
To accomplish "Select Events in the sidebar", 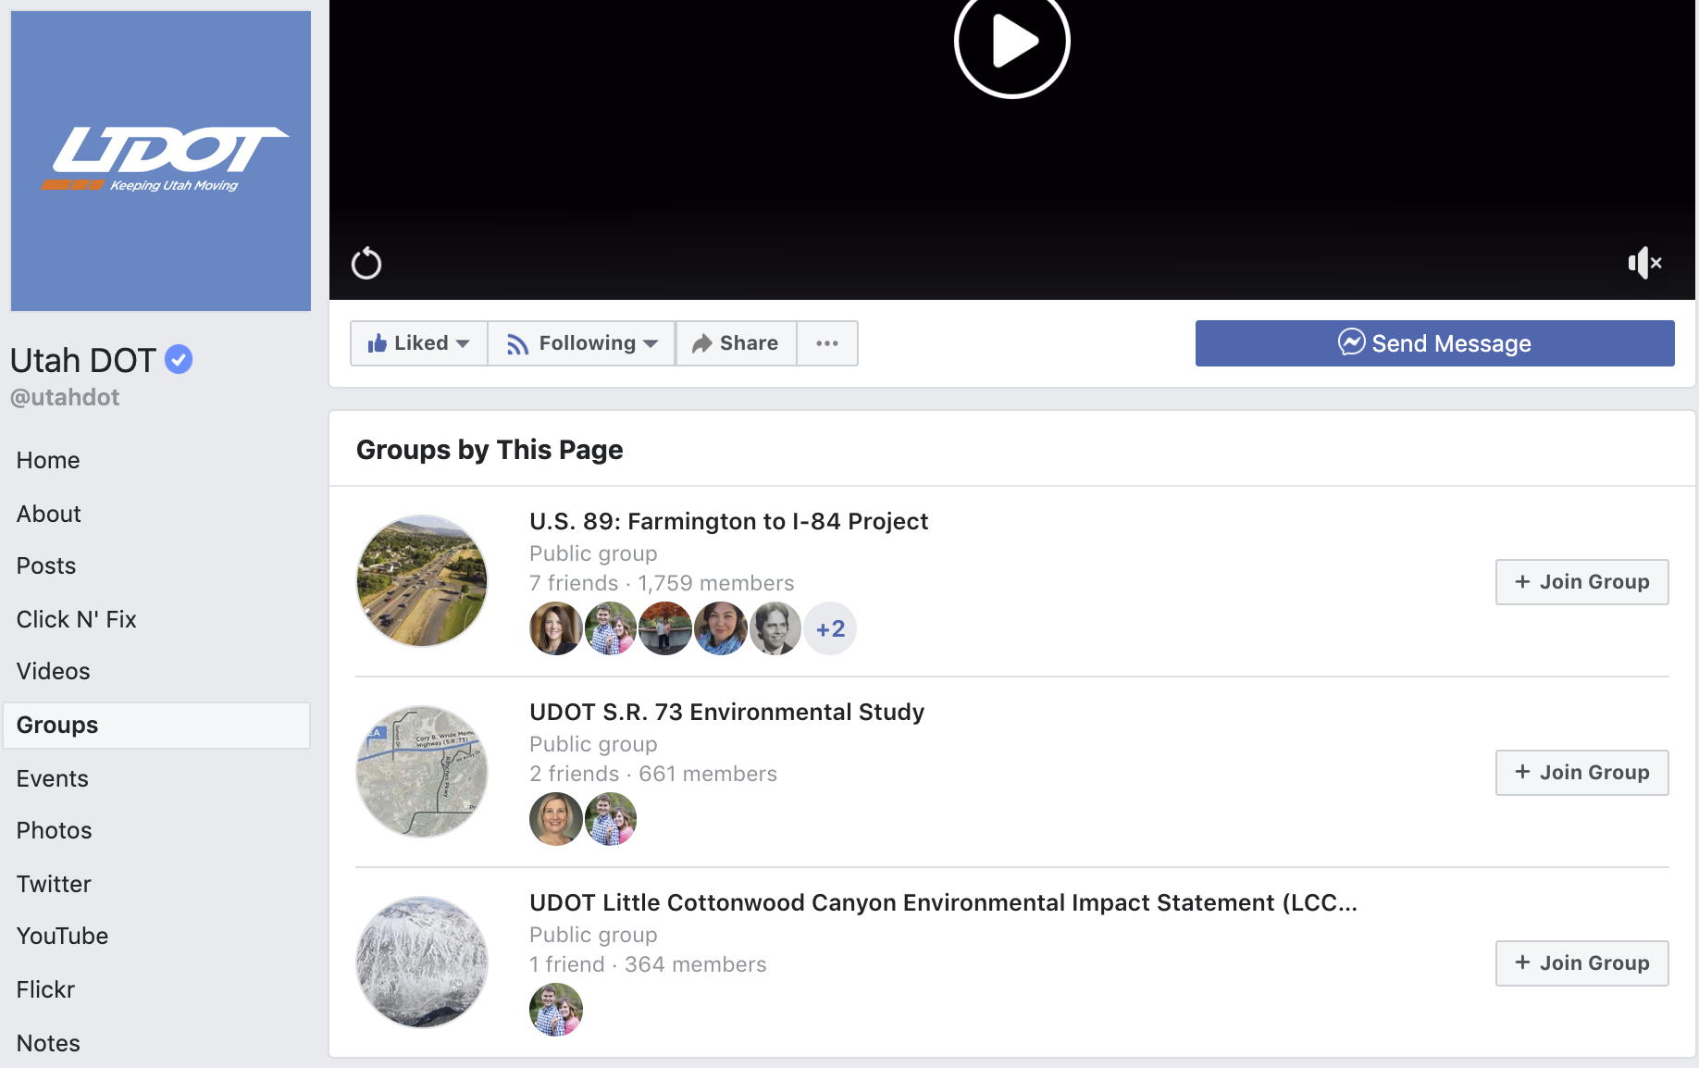I will coord(53,778).
